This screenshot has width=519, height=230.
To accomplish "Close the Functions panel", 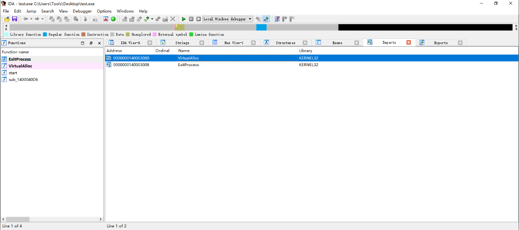I will tap(99, 43).
